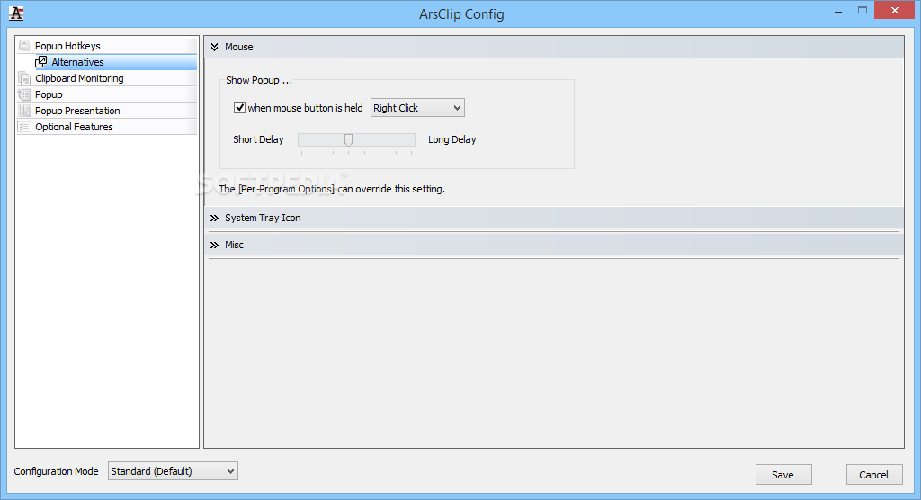This screenshot has height=500, width=921.
Task: Cancel the configuration changes
Action: pyautogui.click(x=874, y=475)
